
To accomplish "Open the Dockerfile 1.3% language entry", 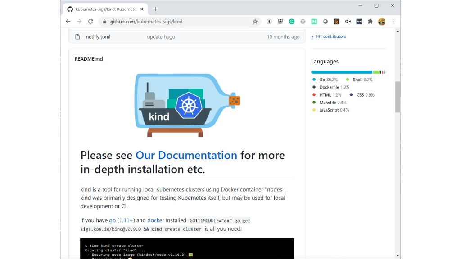I will (331, 87).
